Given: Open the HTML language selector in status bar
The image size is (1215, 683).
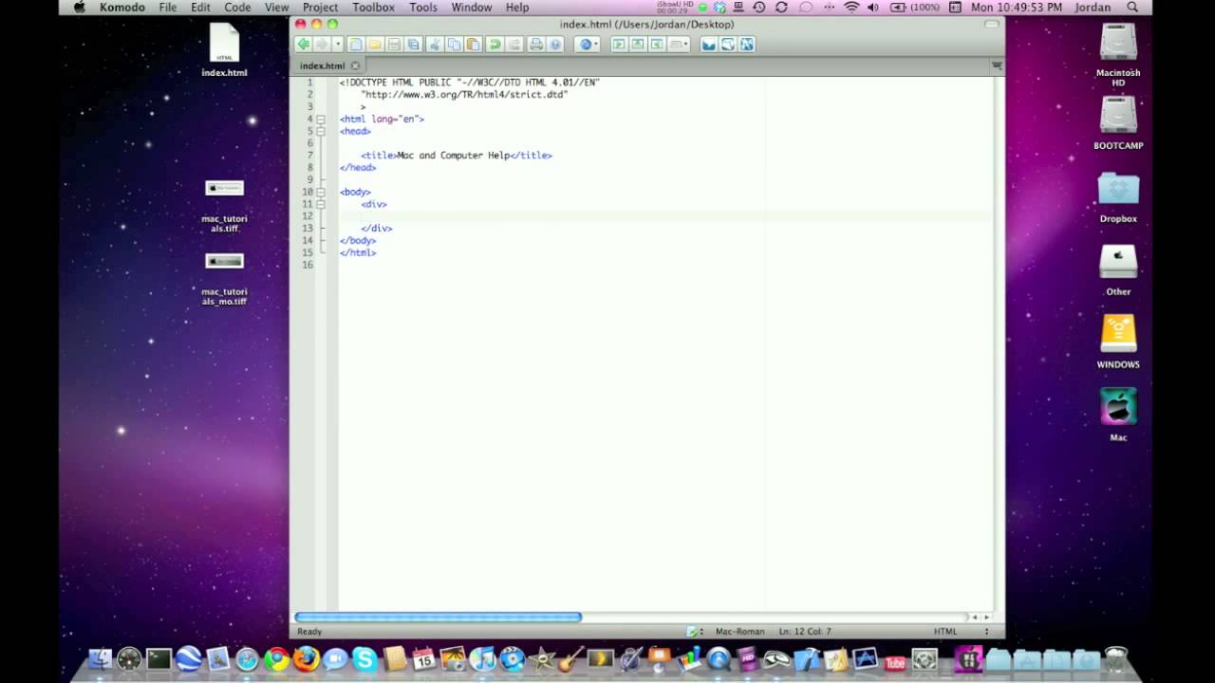Looking at the screenshot, I should (x=945, y=631).
